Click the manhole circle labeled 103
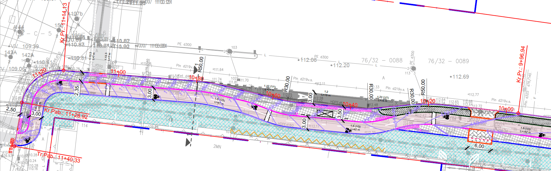 tap(230, 52)
